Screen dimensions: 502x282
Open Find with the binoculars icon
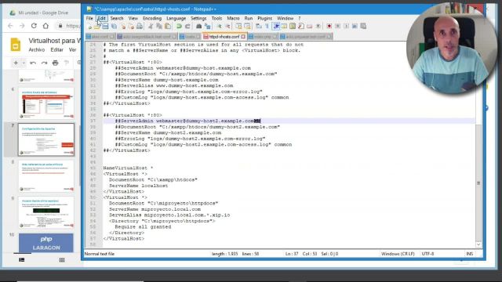(x=198, y=27)
